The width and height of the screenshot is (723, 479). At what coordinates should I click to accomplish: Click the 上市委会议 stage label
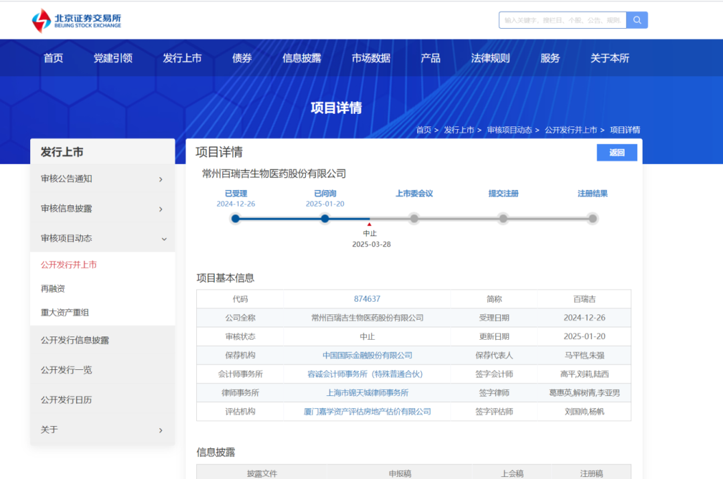414,193
